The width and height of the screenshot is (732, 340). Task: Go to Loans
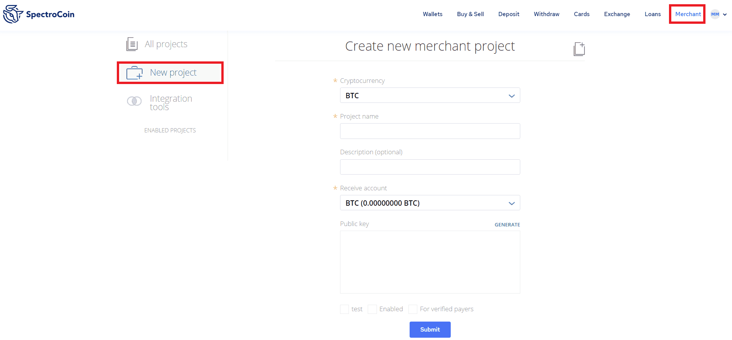[652, 14]
